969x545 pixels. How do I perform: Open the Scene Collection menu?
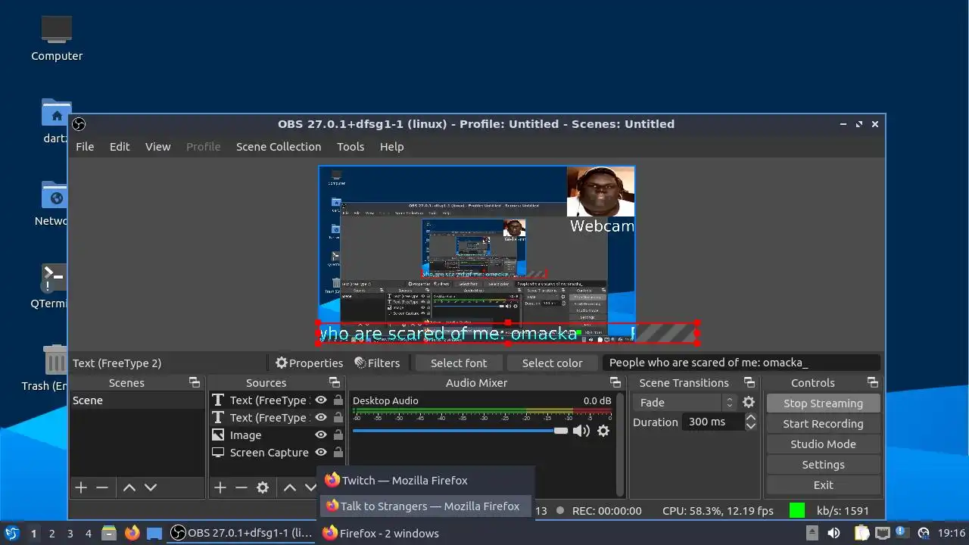pos(279,147)
